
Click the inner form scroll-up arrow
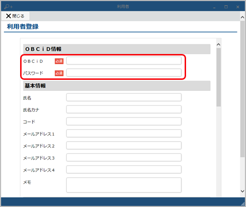pyautogui.click(x=219, y=44)
